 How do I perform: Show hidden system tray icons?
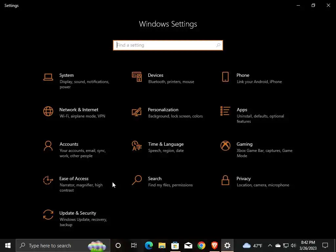tap(270, 245)
